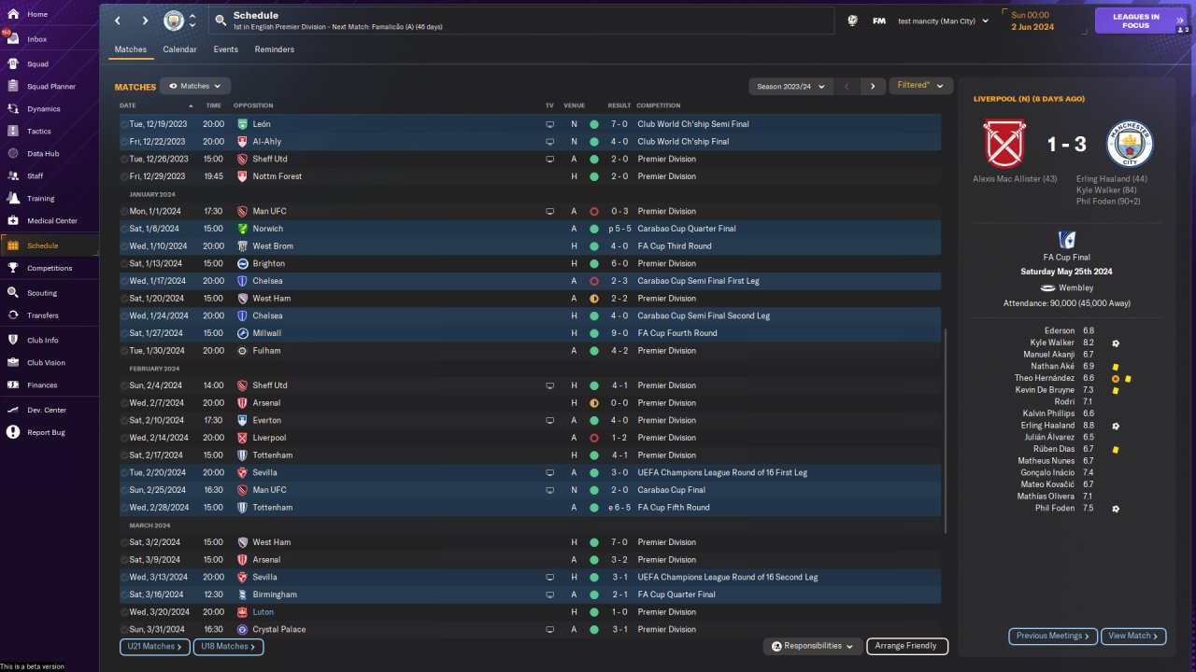The width and height of the screenshot is (1196, 672).
Task: Open the Squad Planner clipboard icon
Action: 13,86
